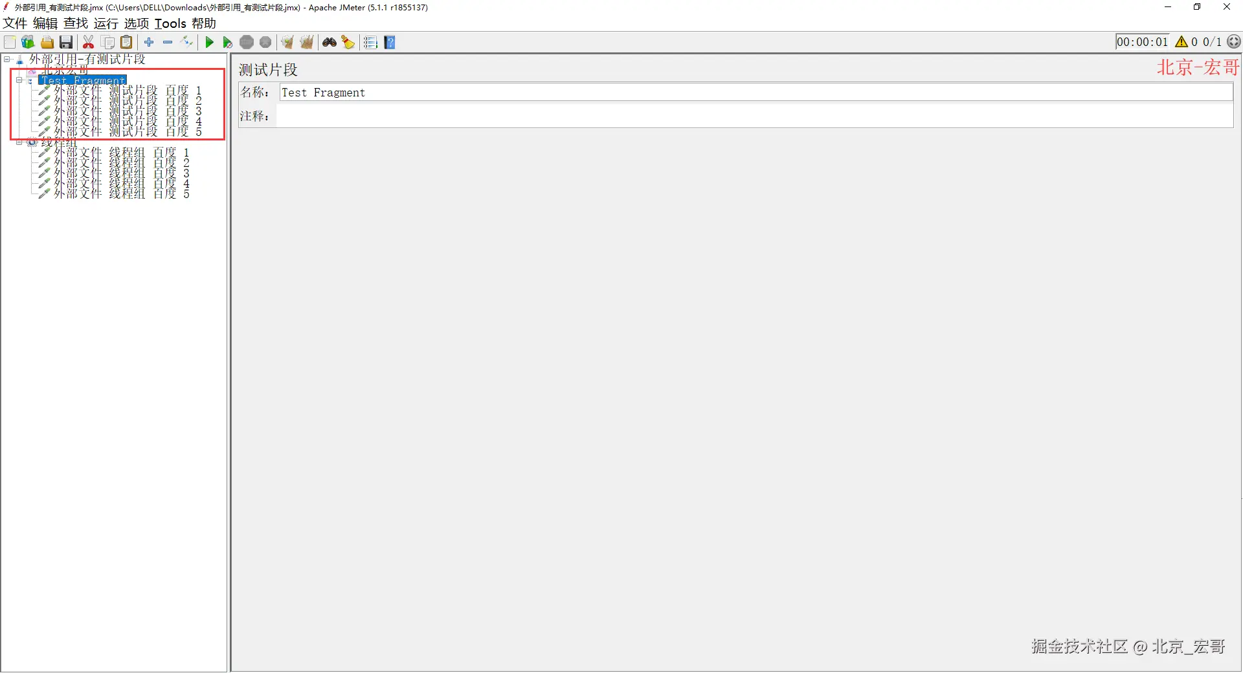Select root node 外部引用-有测试片段
1243x673 pixels.
(87, 60)
